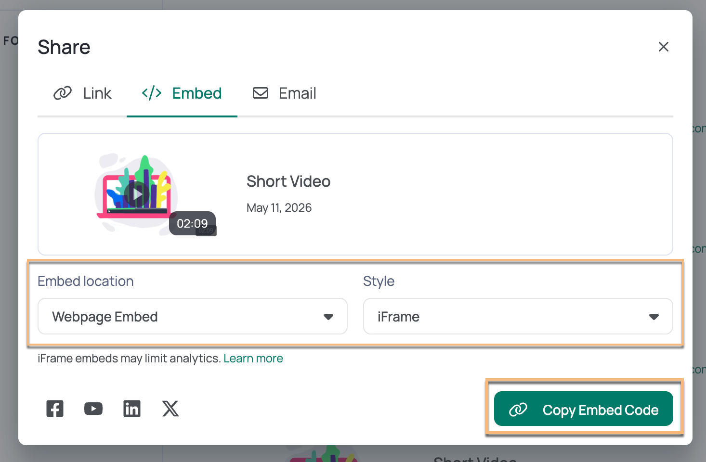Image resolution: width=706 pixels, height=462 pixels.
Task: Select the Embed tab
Action: [x=182, y=93]
